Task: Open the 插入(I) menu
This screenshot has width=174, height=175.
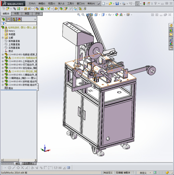Action: click(61, 4)
